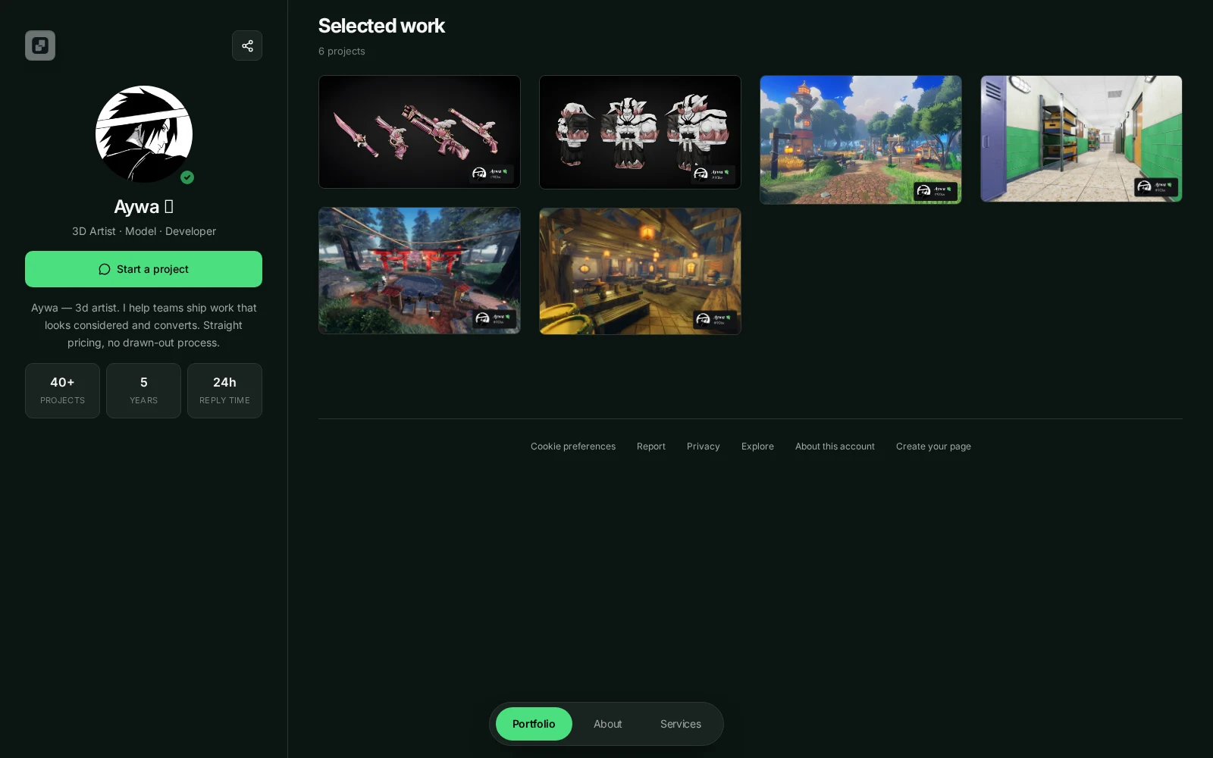1213x758 pixels.
Task: Open the lighthouse village scene thumbnail
Action: [x=860, y=139]
